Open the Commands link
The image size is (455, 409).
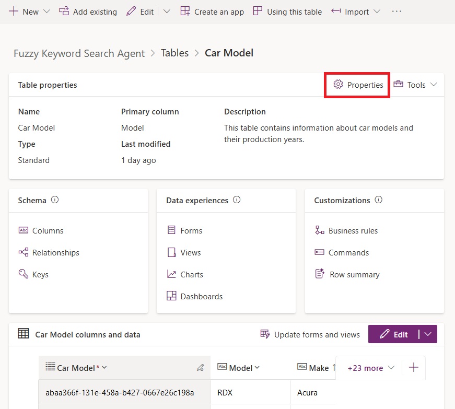point(348,253)
